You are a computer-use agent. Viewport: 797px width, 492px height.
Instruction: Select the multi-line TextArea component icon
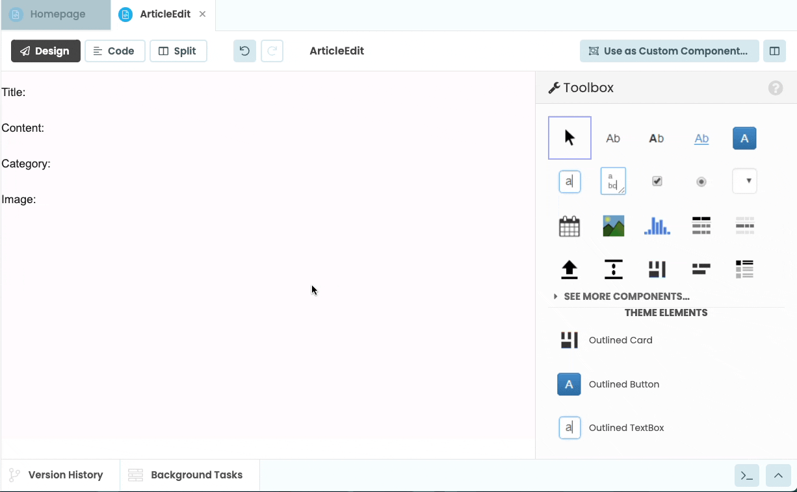pos(613,182)
